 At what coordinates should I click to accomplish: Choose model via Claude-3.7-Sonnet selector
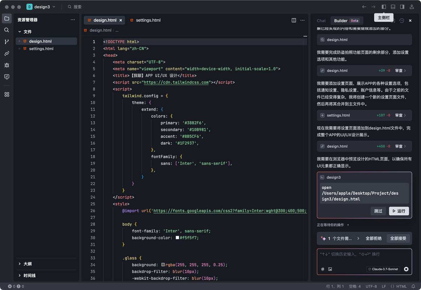383,269
